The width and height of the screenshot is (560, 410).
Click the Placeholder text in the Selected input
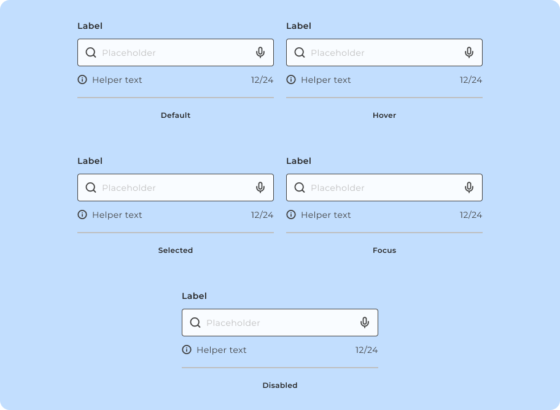[x=129, y=188]
